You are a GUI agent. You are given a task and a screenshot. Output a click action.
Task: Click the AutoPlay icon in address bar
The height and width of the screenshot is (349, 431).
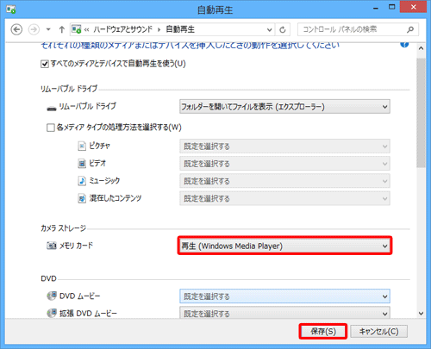[x=77, y=29]
